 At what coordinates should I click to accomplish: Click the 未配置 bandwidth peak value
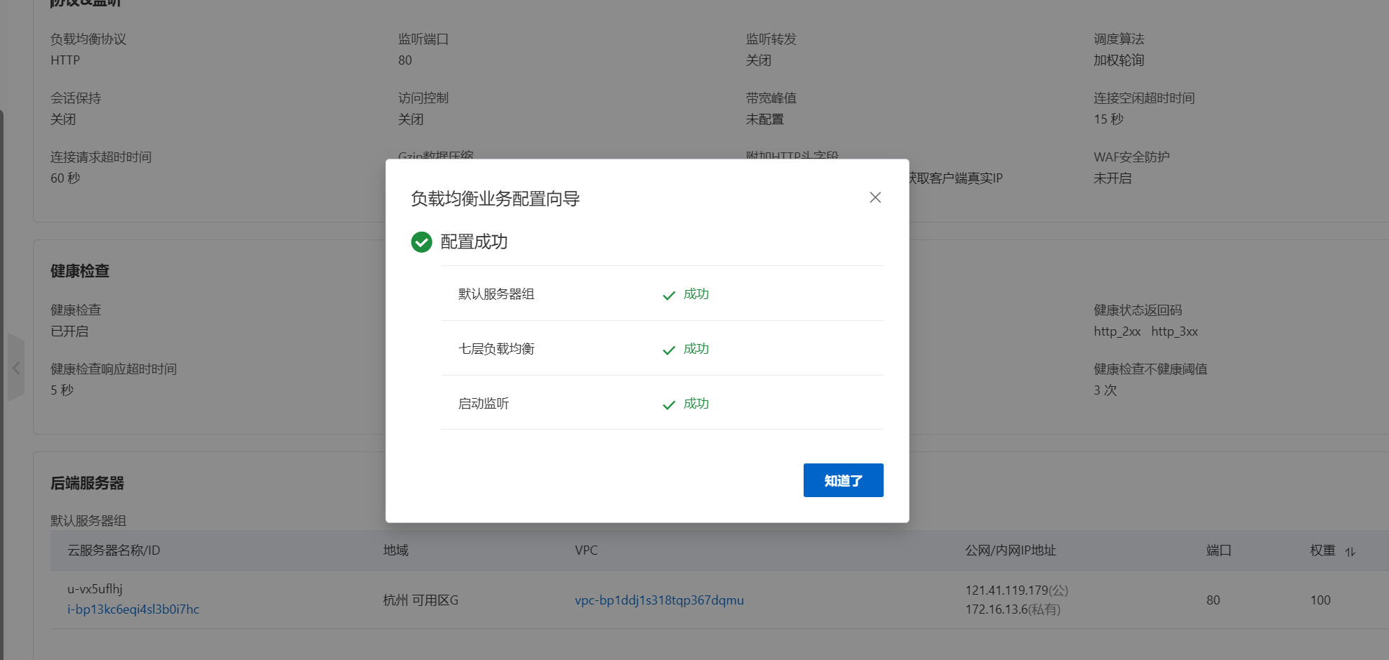(765, 119)
